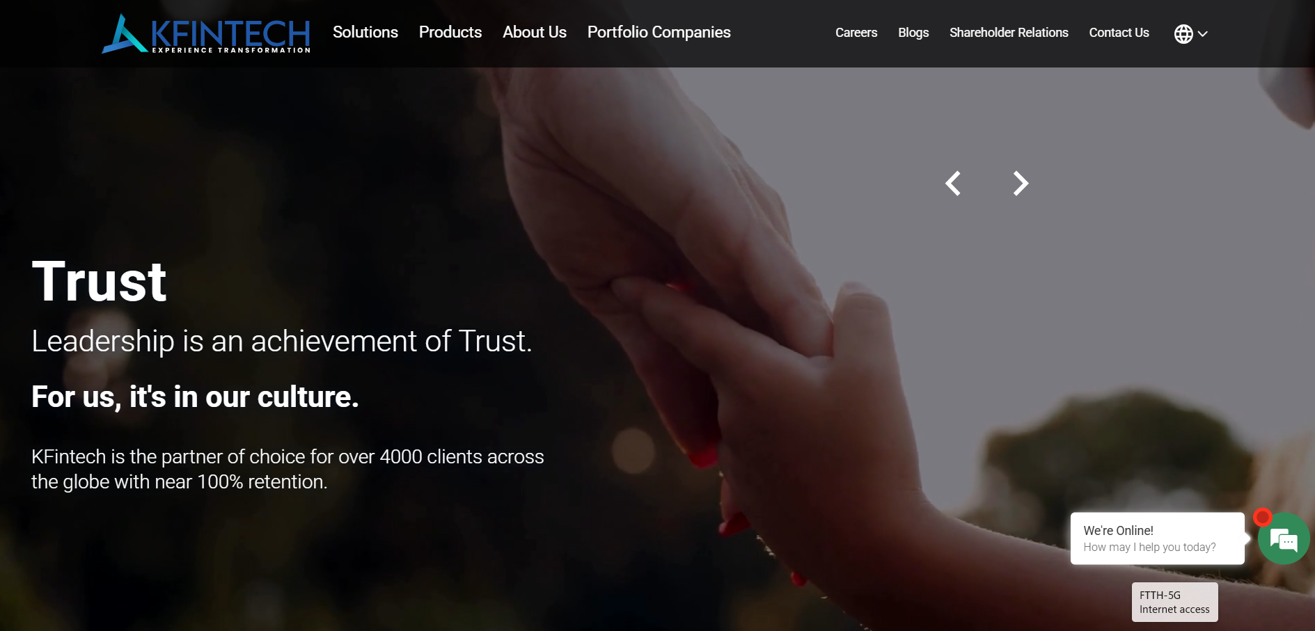The height and width of the screenshot is (631, 1315).
Task: Expand the About Us menu
Action: [x=535, y=32]
